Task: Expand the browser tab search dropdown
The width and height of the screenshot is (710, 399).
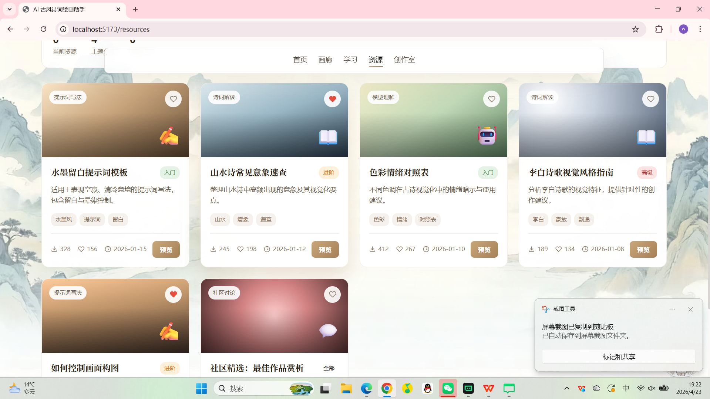Action: [x=10, y=9]
